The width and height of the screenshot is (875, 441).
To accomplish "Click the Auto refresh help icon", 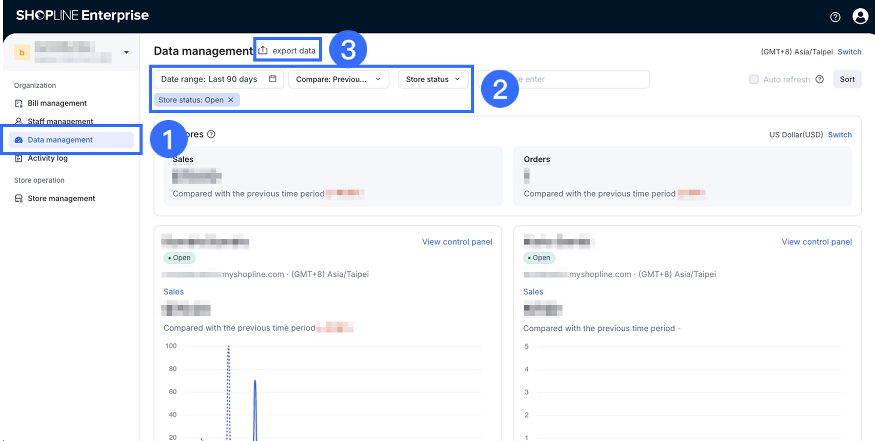I will tap(820, 79).
